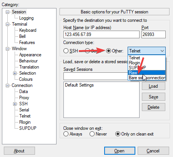
Task: Open the Colours settings category
Action: [x=26, y=79]
